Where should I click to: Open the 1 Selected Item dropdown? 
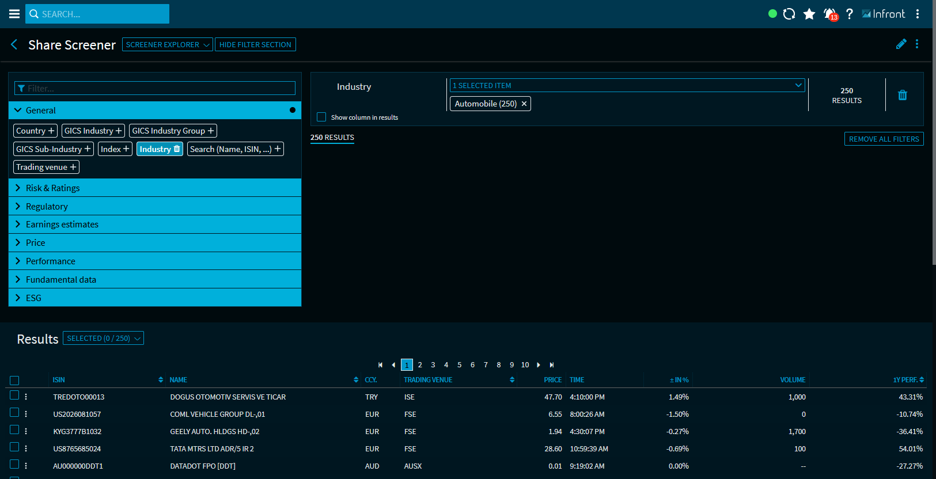(x=627, y=85)
